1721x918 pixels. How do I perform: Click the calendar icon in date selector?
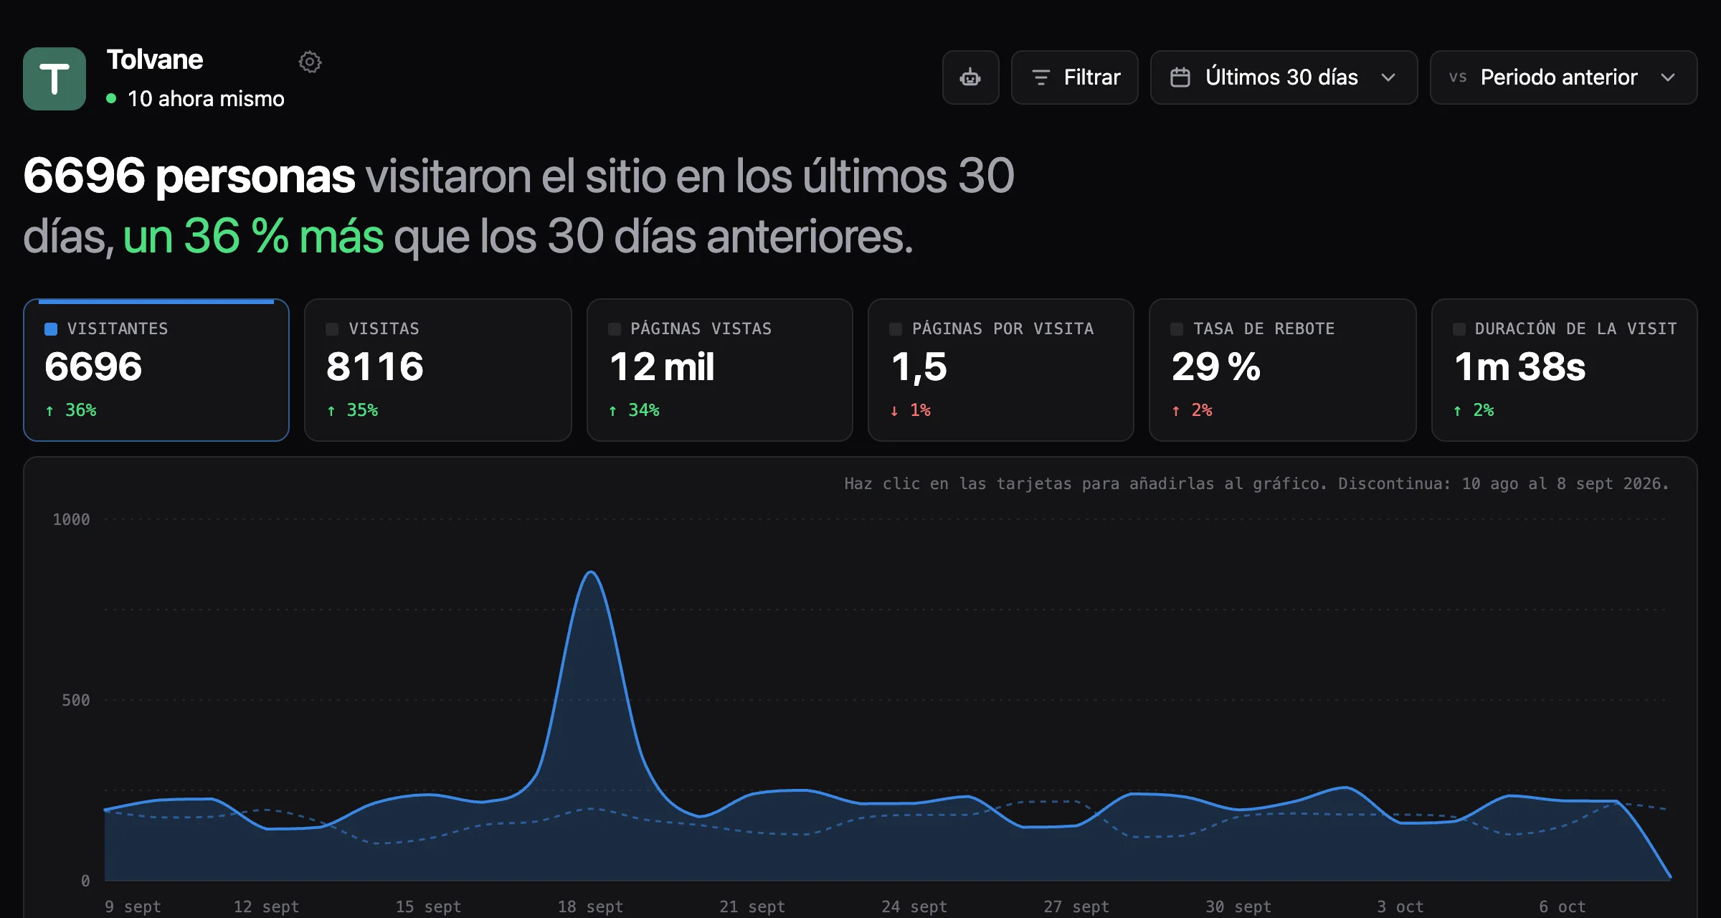coord(1180,77)
